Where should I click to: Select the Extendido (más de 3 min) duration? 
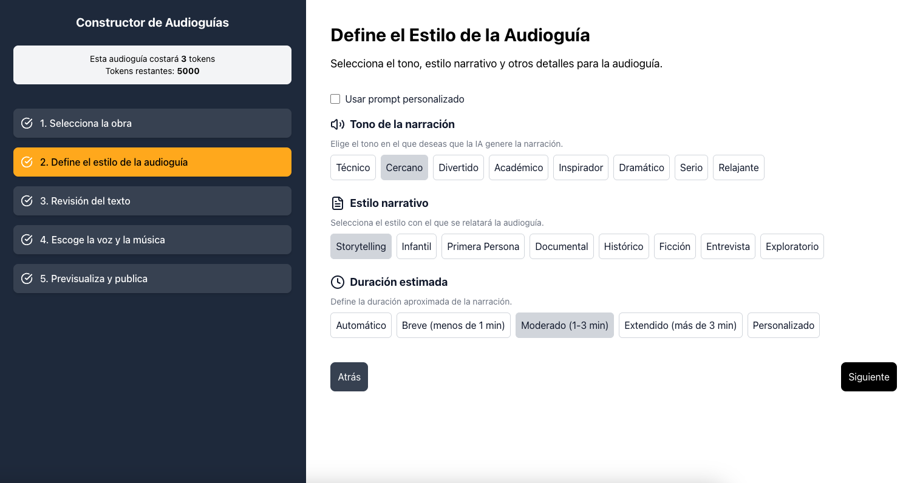pyautogui.click(x=680, y=325)
